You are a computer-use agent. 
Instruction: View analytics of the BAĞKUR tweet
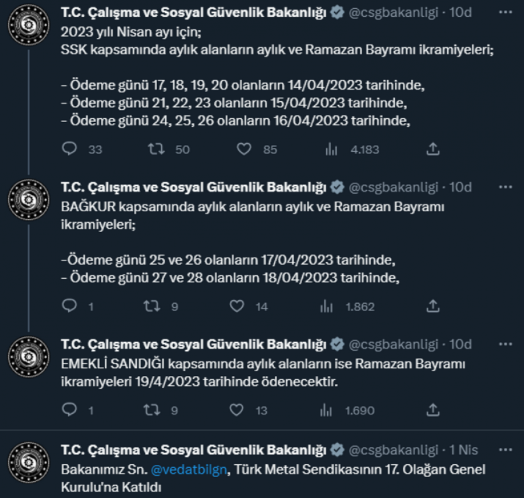point(327,306)
